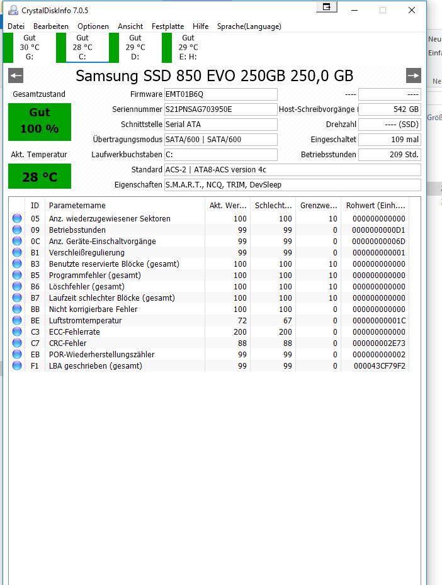Open the Festplatte menu
This screenshot has height=585, width=442.
point(167,26)
